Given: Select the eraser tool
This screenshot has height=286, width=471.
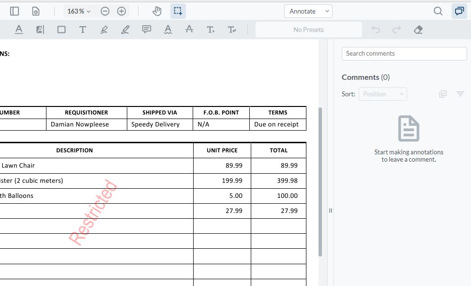Looking at the screenshot, I should click(418, 30).
